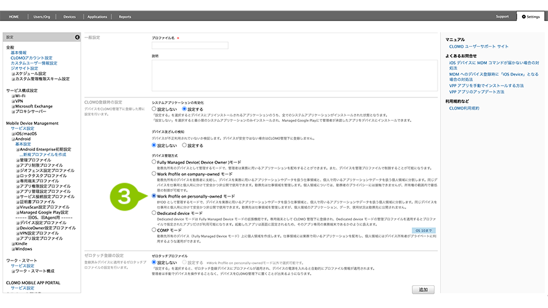The height and width of the screenshot is (308, 548).
Task: Expand サービス接続設定プロファイル tree item
Action: pos(18,197)
